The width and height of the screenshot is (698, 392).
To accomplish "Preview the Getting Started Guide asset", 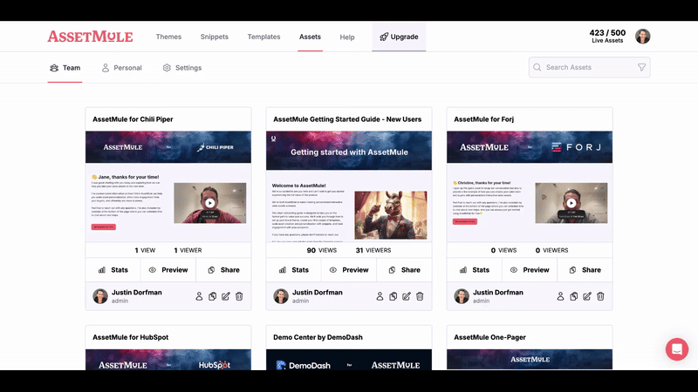I will pyautogui.click(x=349, y=270).
